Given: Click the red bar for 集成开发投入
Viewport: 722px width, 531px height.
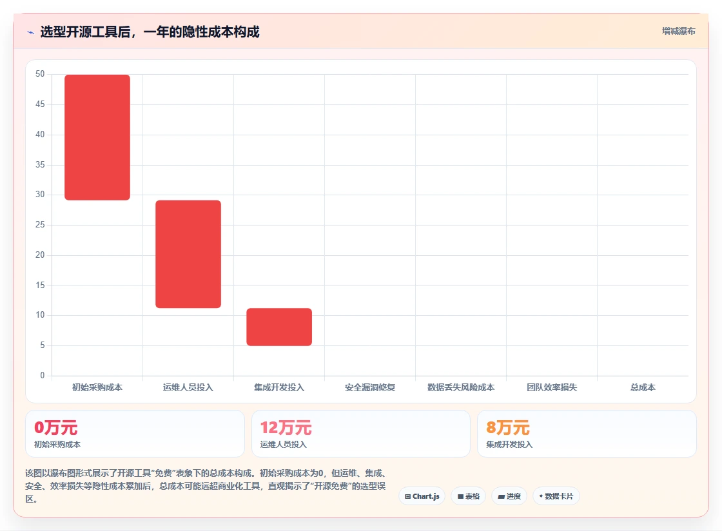Looking at the screenshot, I should click(x=279, y=327).
